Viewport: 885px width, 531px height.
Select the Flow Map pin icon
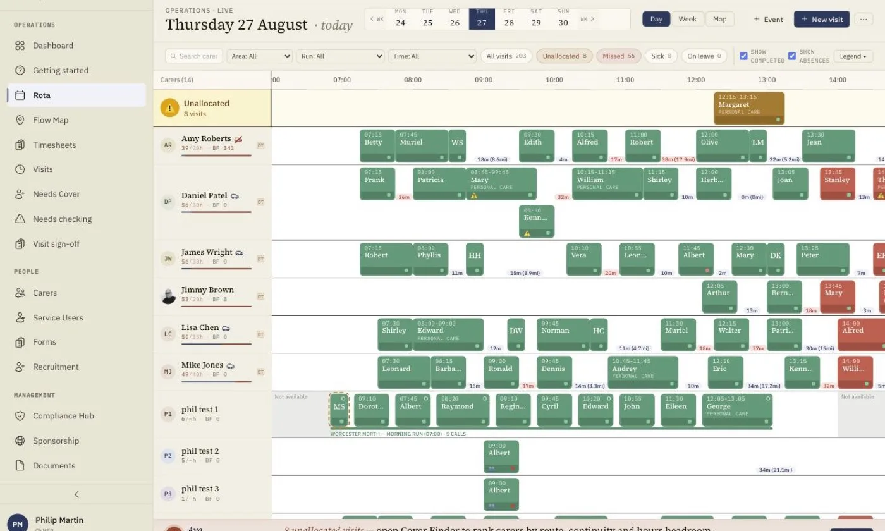pyautogui.click(x=20, y=120)
